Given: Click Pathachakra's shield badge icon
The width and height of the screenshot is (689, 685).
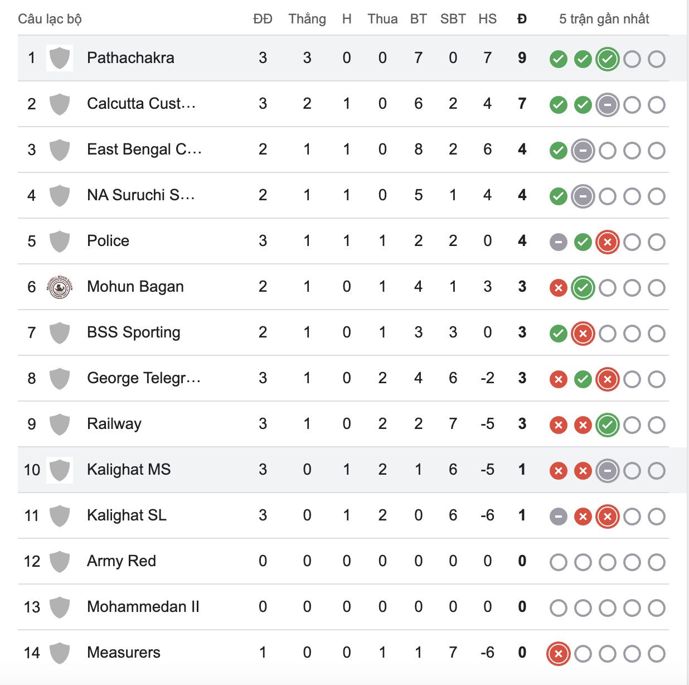Looking at the screenshot, I should tap(60, 58).
